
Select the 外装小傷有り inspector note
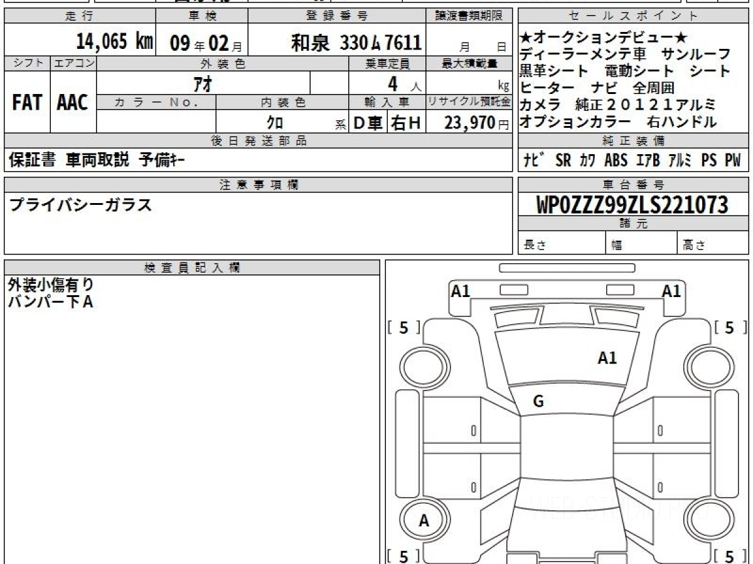pyautogui.click(x=51, y=286)
